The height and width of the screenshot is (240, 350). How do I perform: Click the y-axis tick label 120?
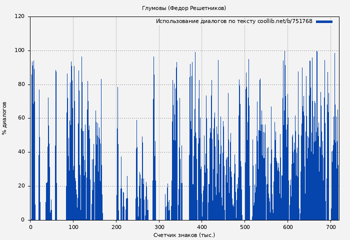(x=19, y=16)
